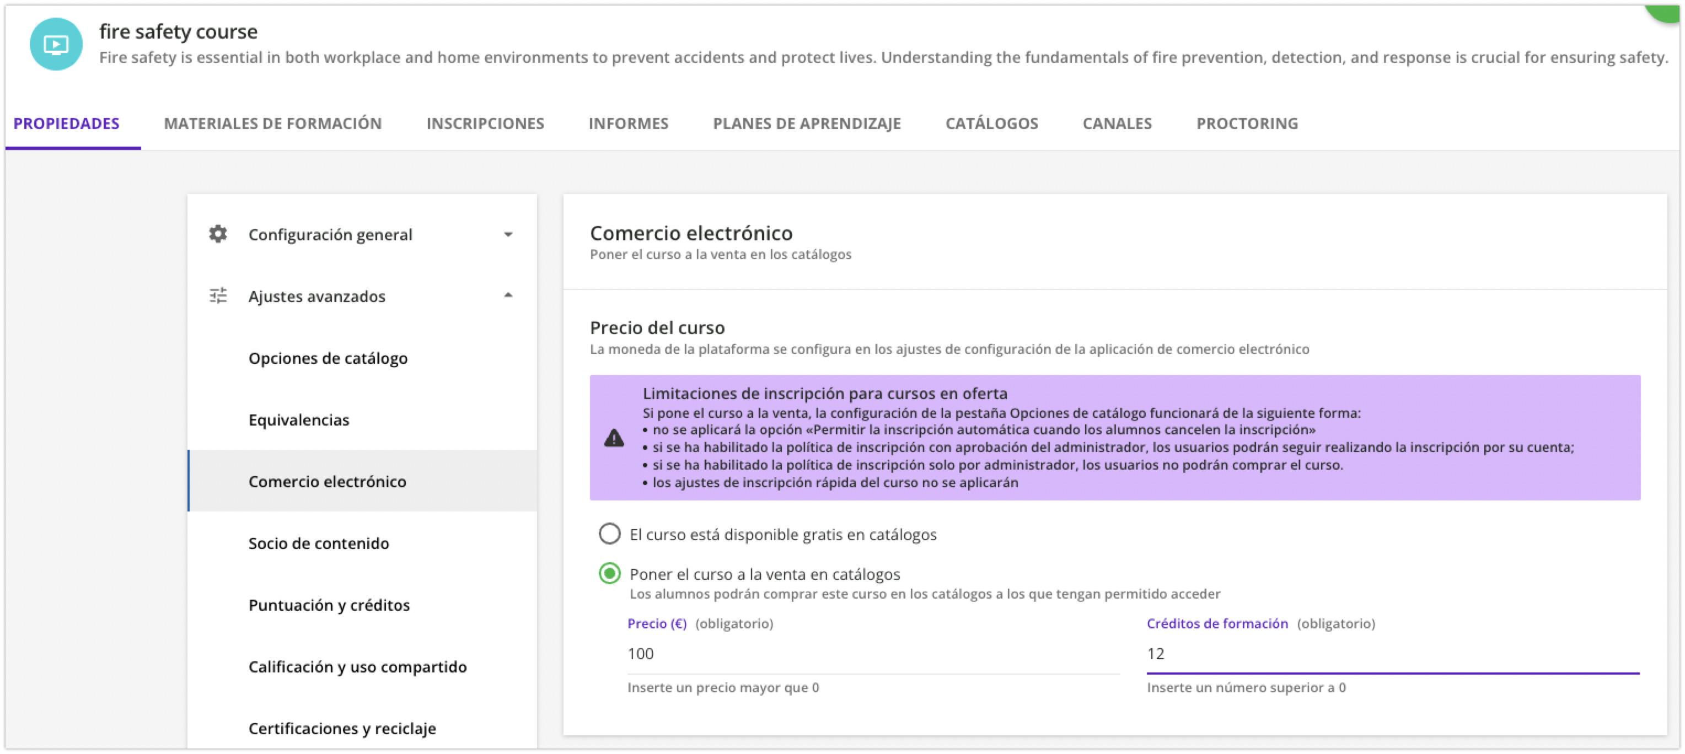Select Poner el curso a la venta option

pos(609,574)
